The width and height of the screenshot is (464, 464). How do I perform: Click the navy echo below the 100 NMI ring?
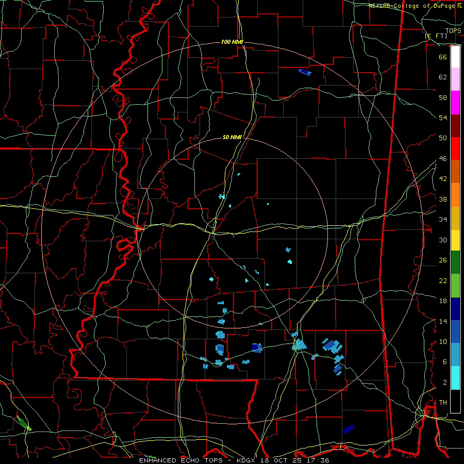click(349, 429)
